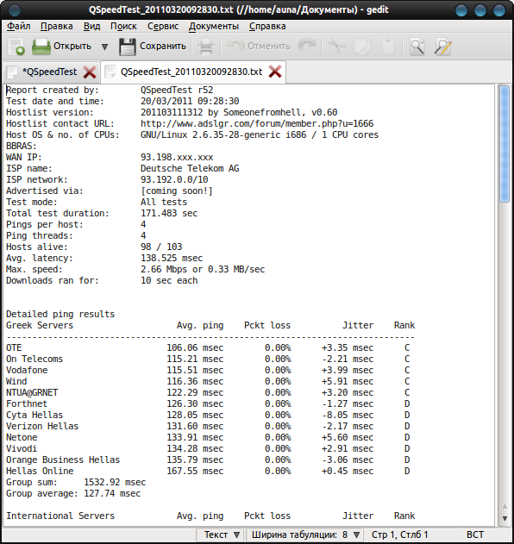Viewport: 514px width, 544px height.
Task: Click the New document icon
Action: point(16,47)
